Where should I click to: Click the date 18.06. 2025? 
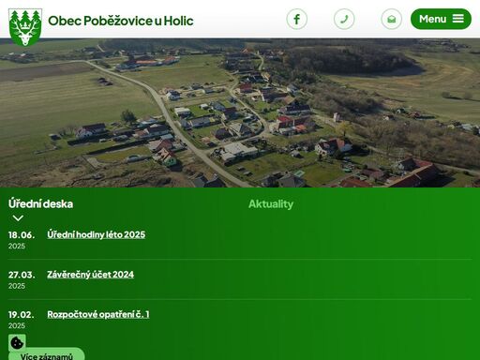point(22,240)
